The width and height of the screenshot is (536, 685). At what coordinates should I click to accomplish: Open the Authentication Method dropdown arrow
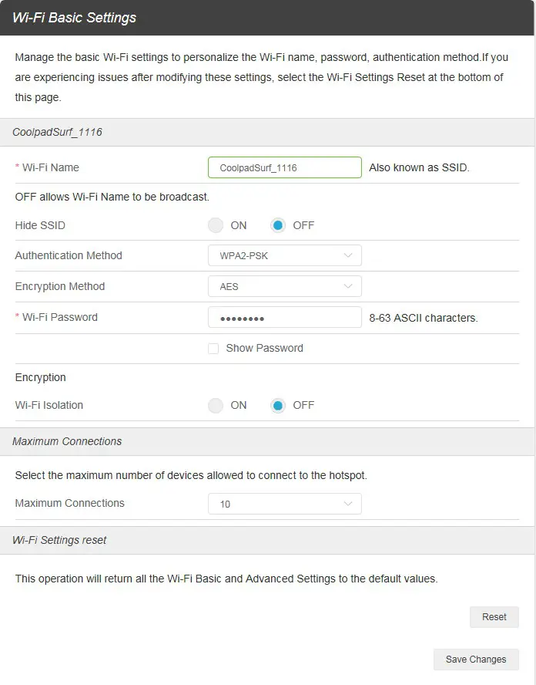[347, 255]
